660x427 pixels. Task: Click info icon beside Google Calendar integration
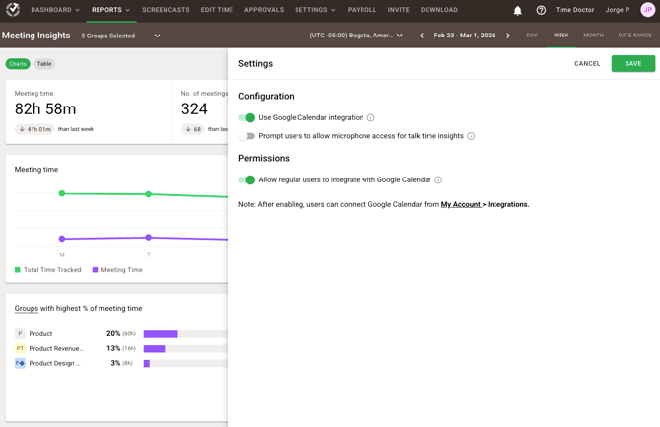coord(371,118)
